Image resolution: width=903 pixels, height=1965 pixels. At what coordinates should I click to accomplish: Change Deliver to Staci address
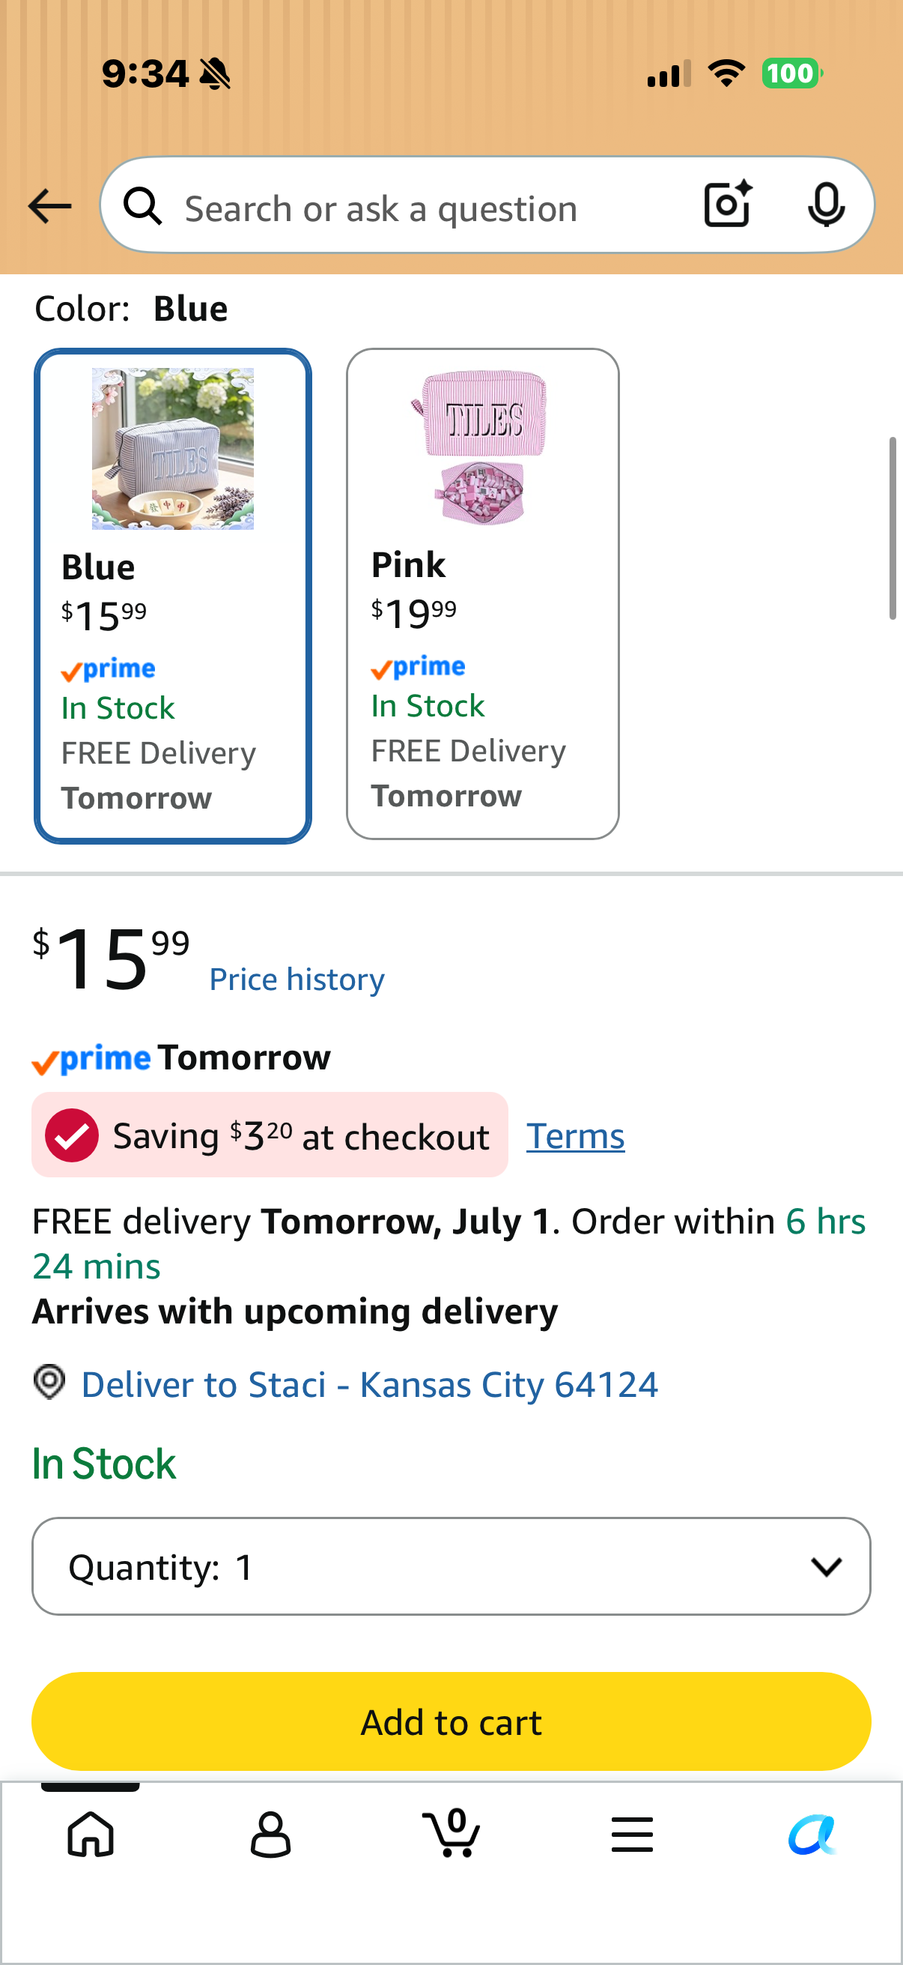point(370,1383)
